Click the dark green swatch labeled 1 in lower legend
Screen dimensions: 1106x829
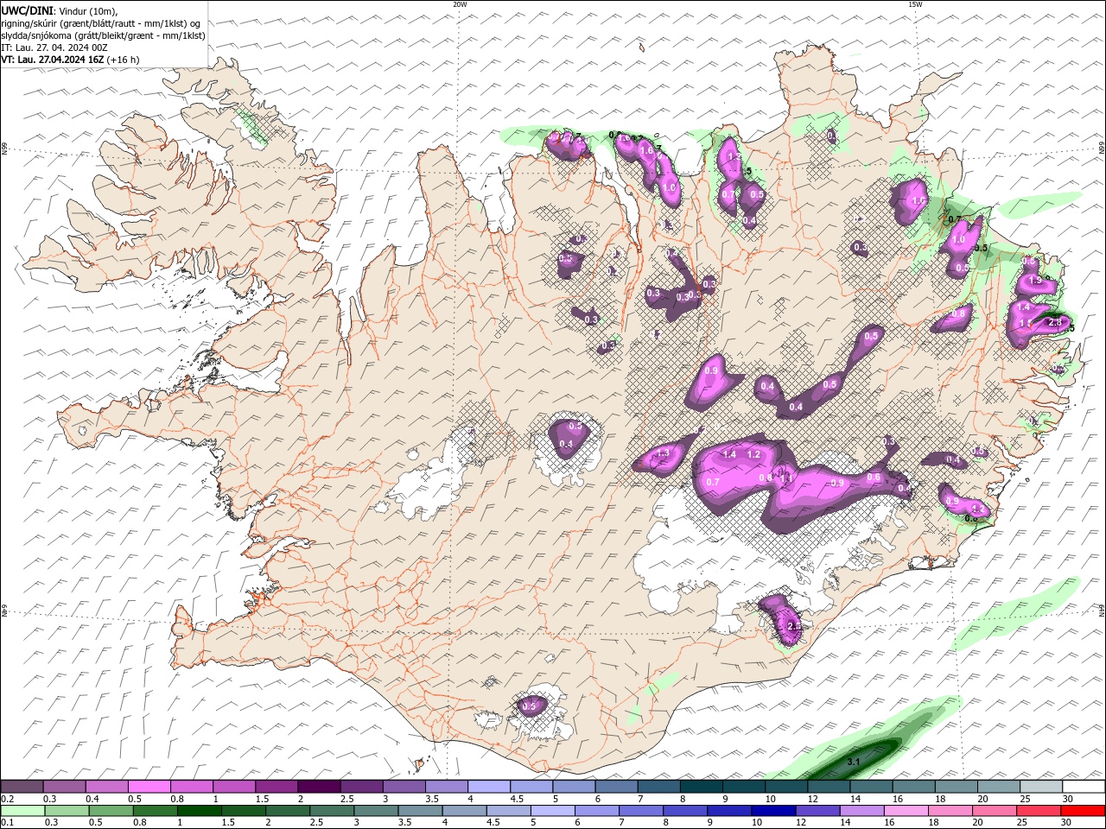(x=200, y=811)
